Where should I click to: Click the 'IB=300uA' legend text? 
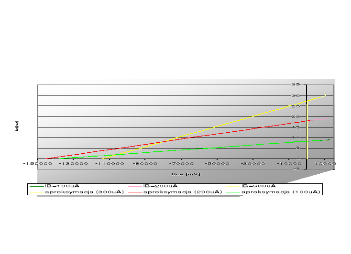259,186
